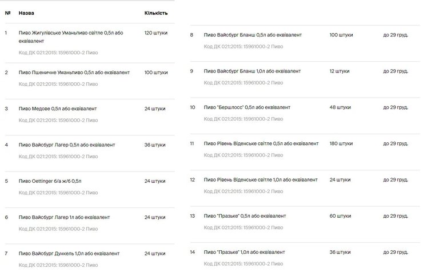
Task: Click 'Пиво Рівень Віденське світле 1,0л' title
Action: point(260,179)
